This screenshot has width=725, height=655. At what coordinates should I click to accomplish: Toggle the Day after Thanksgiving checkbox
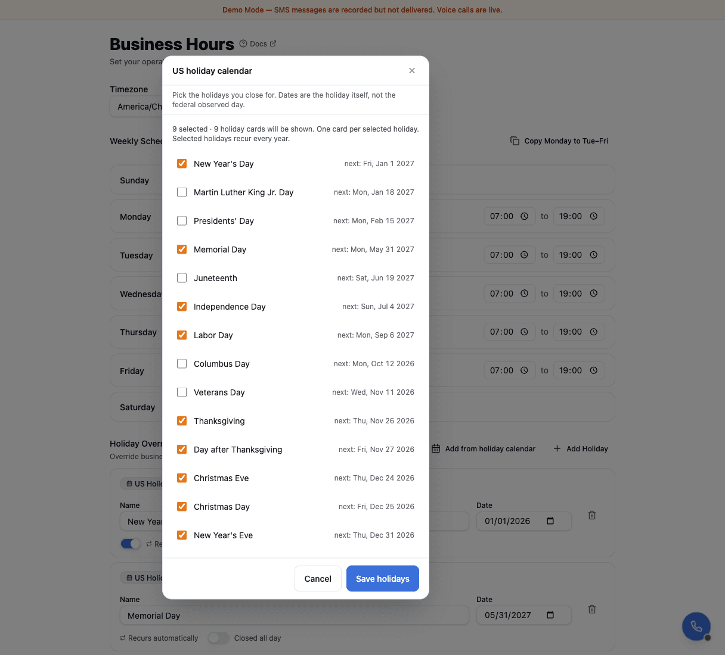(x=182, y=450)
